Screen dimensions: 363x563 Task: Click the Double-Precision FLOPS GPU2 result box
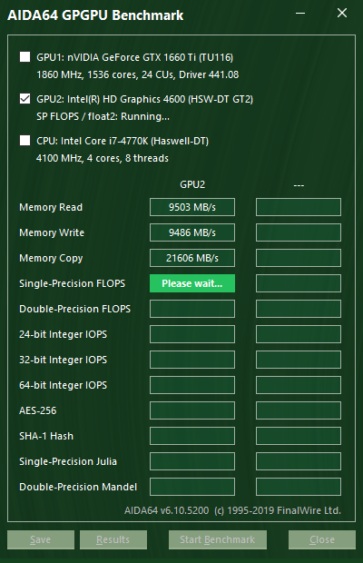click(x=192, y=309)
